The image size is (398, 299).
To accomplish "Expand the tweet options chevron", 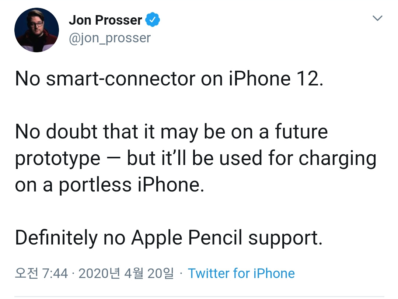I will pyautogui.click(x=377, y=18).
